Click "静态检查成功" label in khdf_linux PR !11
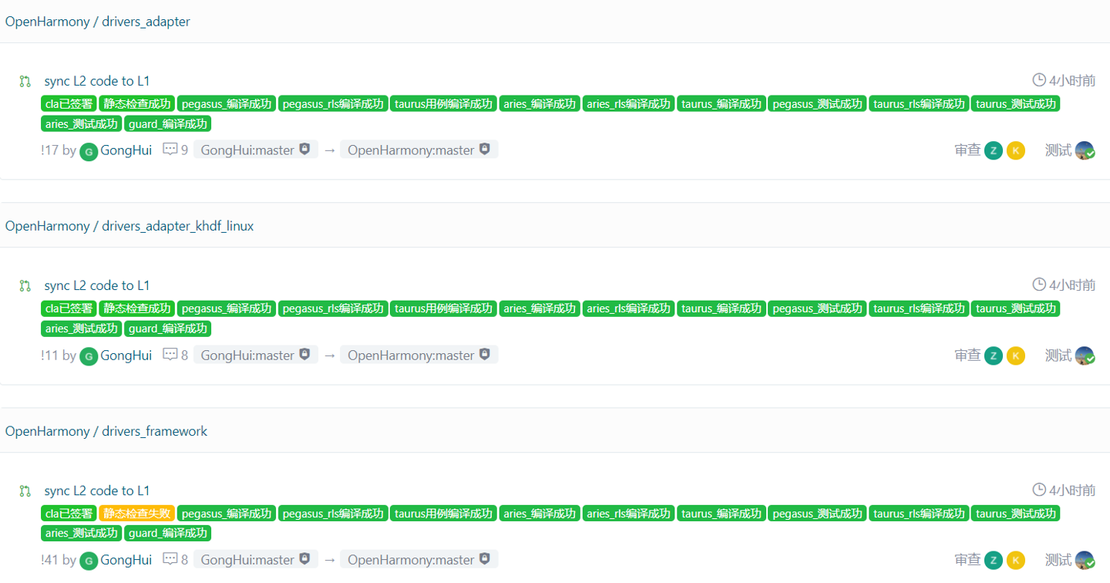The height and width of the screenshot is (583, 1110). click(137, 308)
